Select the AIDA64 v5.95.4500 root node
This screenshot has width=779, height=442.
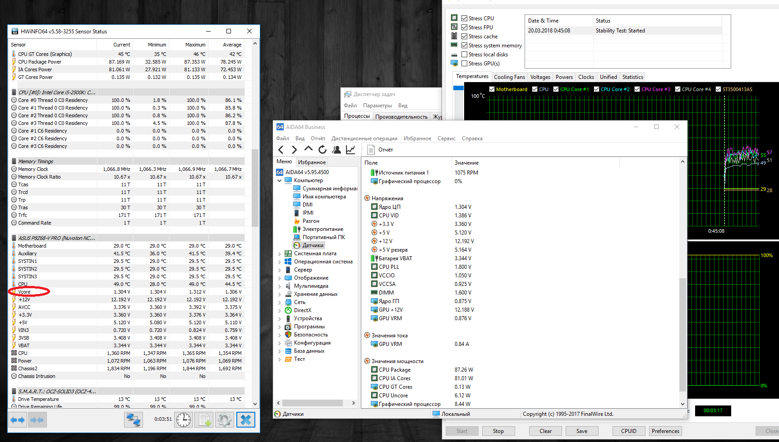[307, 172]
